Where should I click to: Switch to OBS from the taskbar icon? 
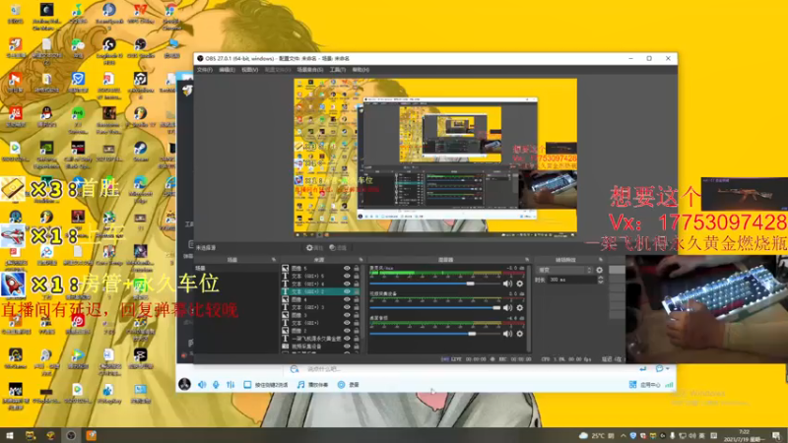tap(71, 435)
